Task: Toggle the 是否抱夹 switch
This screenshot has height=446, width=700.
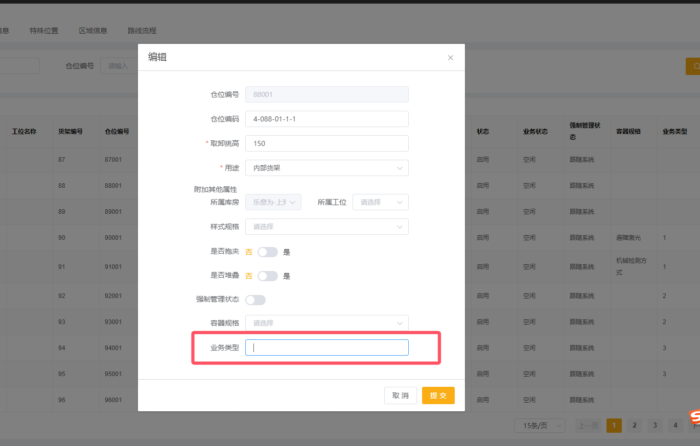Action: (x=268, y=252)
